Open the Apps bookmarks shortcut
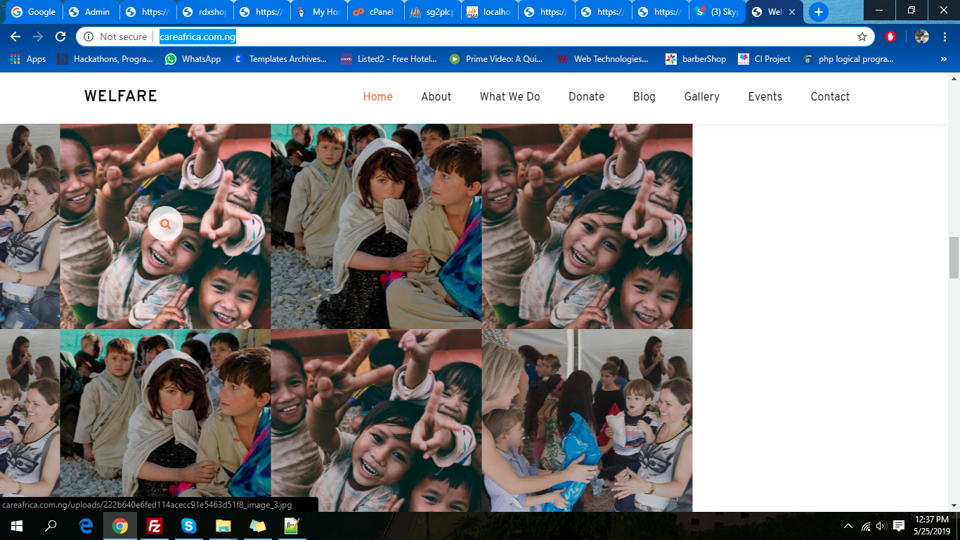 point(28,59)
